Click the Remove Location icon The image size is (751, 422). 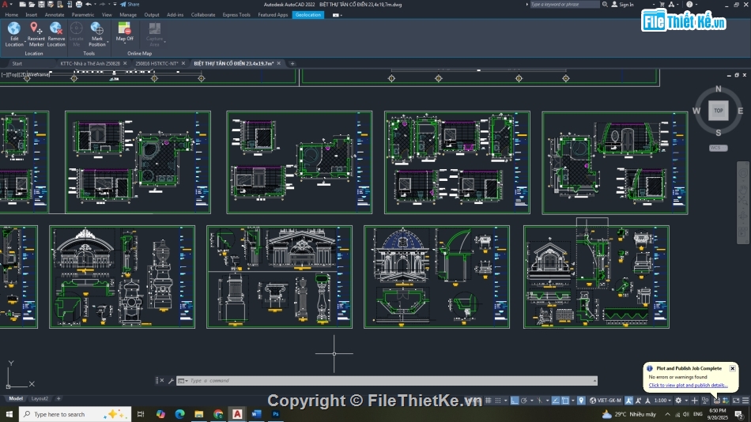coord(56,28)
